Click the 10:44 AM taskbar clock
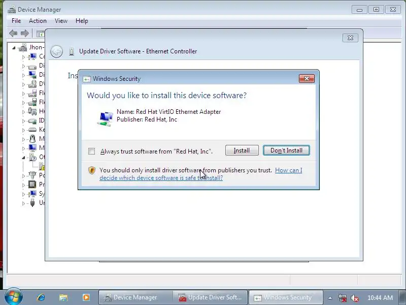 pyautogui.click(x=380, y=298)
